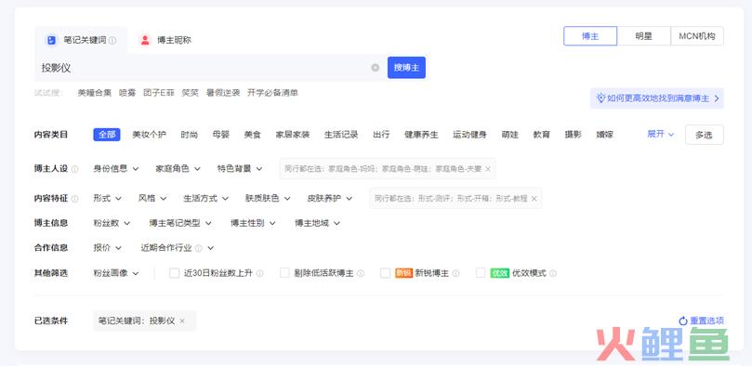The width and height of the screenshot is (752, 366).
Task: Expand more content categories with 展开
Action: pyautogui.click(x=660, y=134)
